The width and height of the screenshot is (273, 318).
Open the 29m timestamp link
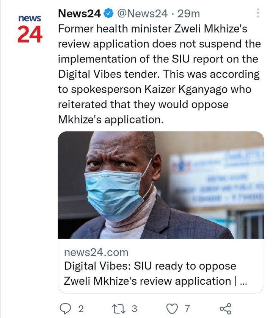click(x=189, y=14)
